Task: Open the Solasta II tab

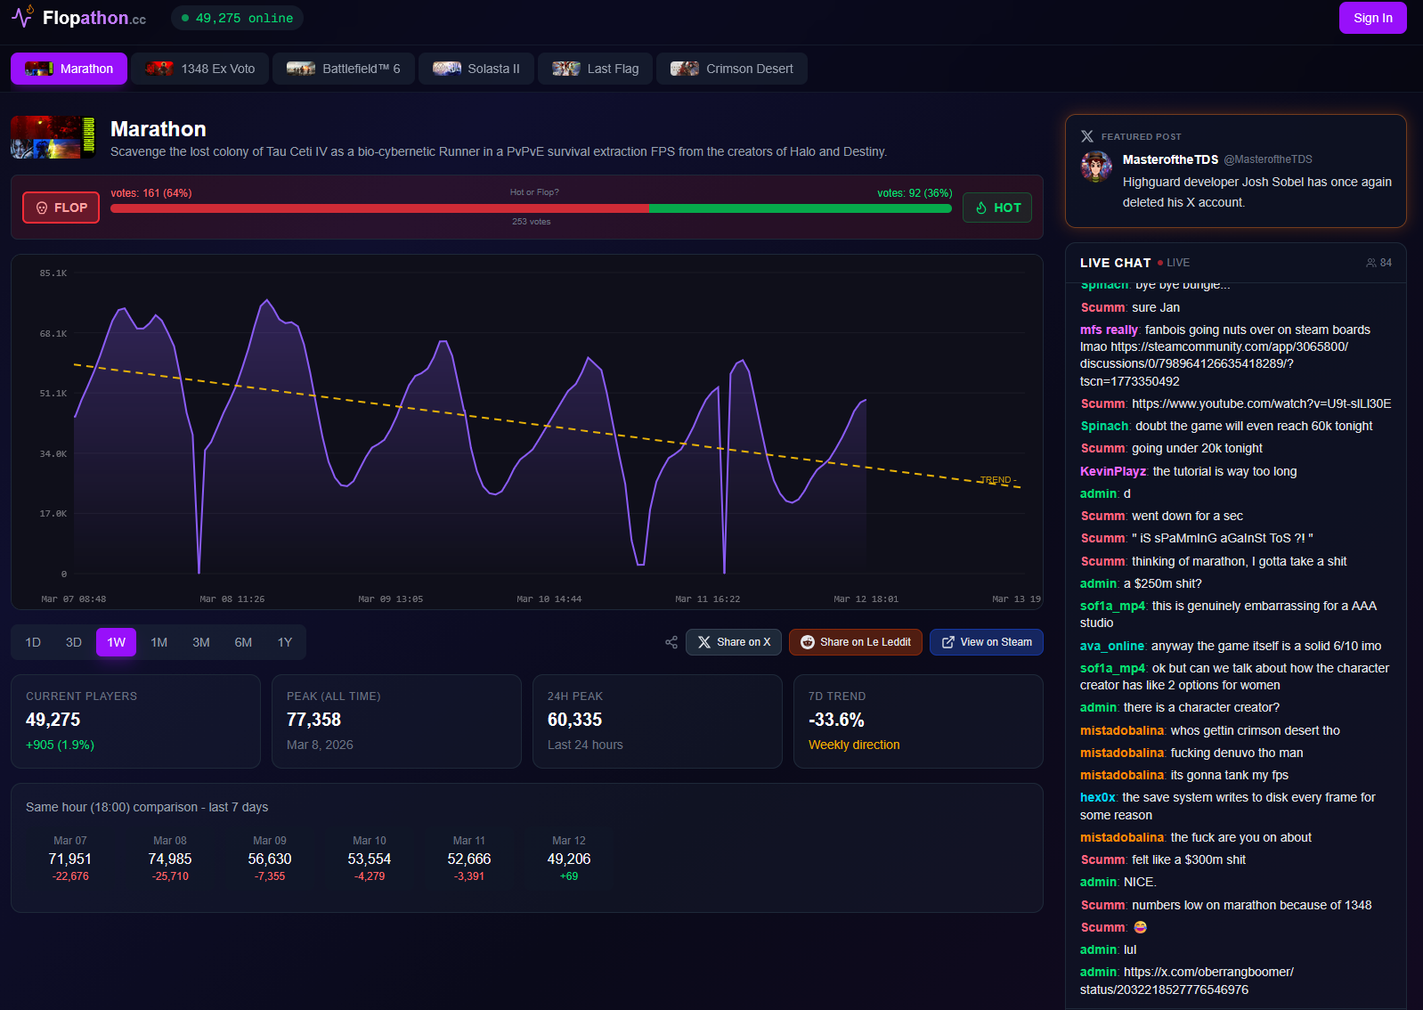Action: pos(476,69)
